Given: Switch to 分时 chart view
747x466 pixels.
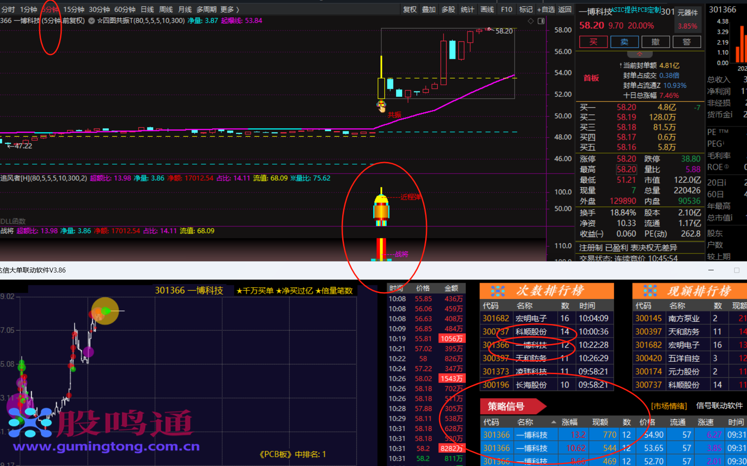Looking at the screenshot, I should click(8, 9).
